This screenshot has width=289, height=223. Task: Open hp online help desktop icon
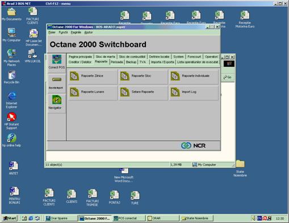click(x=11, y=140)
